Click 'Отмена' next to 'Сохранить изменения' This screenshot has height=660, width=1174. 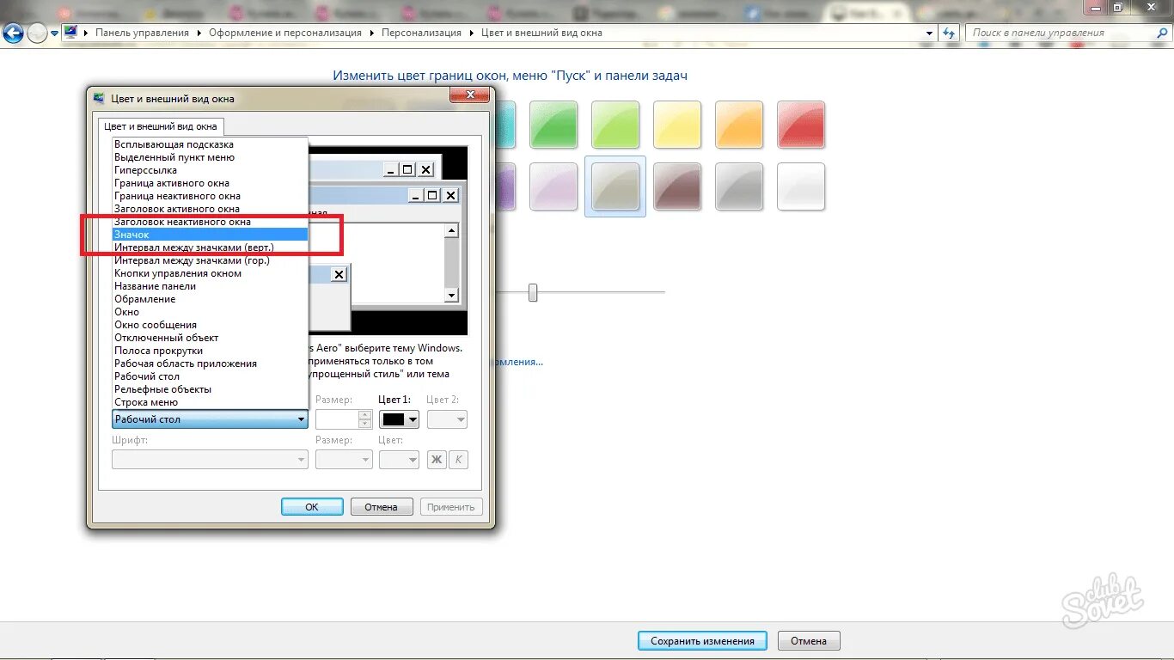[x=809, y=641]
